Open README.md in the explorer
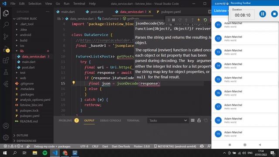 click(29, 121)
